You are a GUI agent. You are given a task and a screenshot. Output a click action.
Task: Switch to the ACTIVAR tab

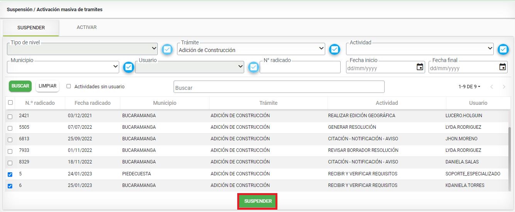point(86,27)
